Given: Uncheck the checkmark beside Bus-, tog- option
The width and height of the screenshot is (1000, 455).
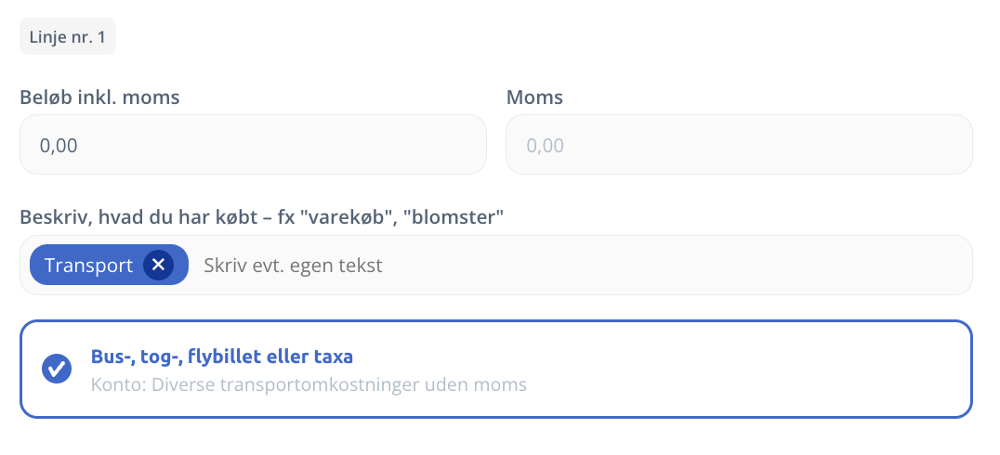Looking at the screenshot, I should tap(57, 369).
